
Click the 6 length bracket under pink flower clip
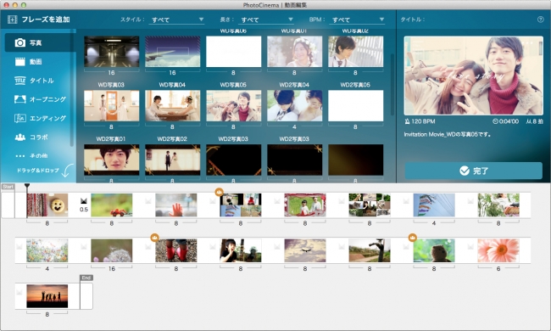[498, 267]
